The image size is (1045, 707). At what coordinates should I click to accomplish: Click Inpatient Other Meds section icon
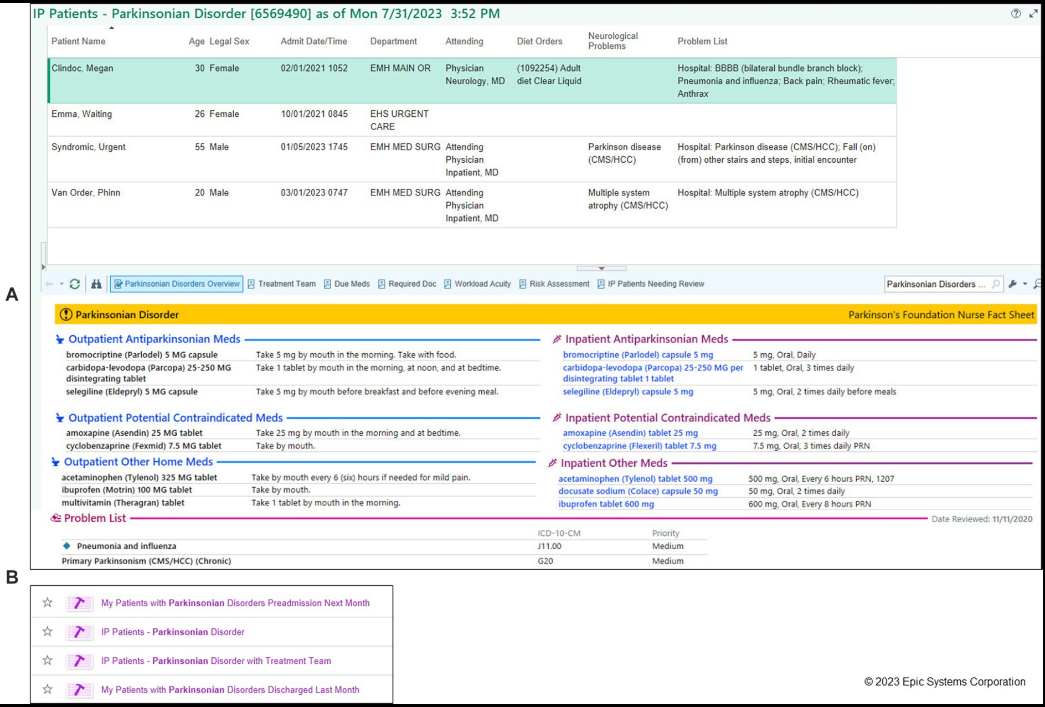point(553,463)
